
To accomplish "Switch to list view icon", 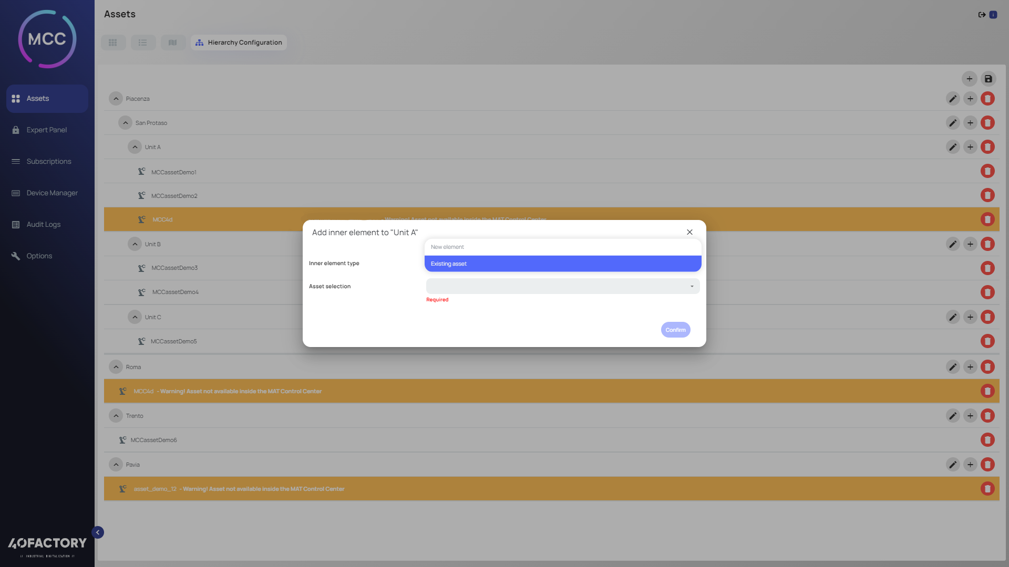I will [x=143, y=43].
